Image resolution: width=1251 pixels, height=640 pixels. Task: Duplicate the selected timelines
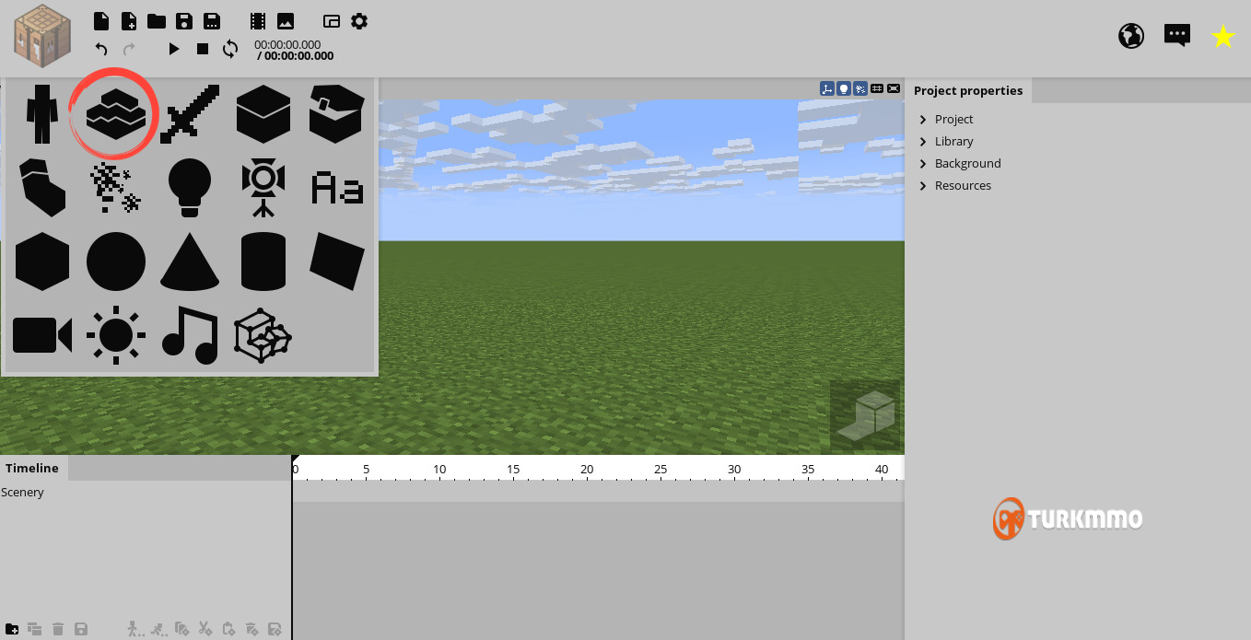pos(35,629)
